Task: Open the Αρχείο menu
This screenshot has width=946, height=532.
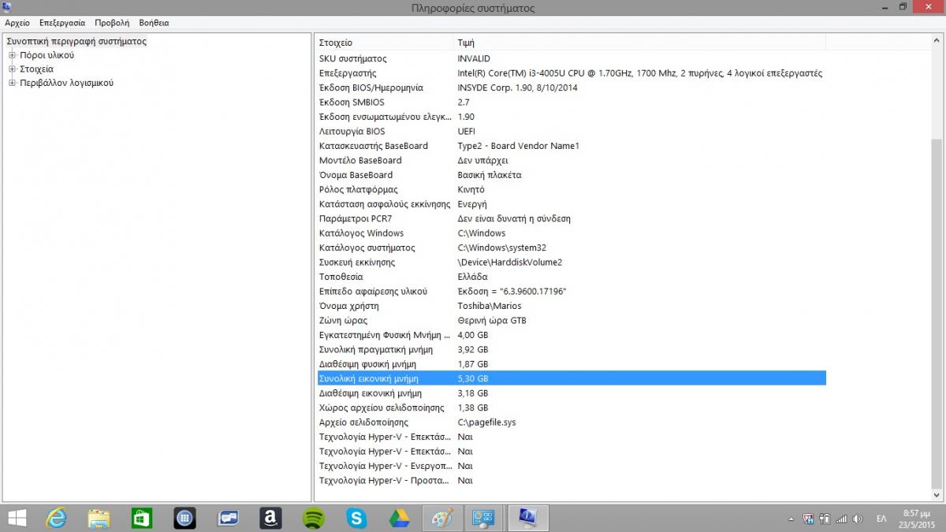Action: click(17, 23)
